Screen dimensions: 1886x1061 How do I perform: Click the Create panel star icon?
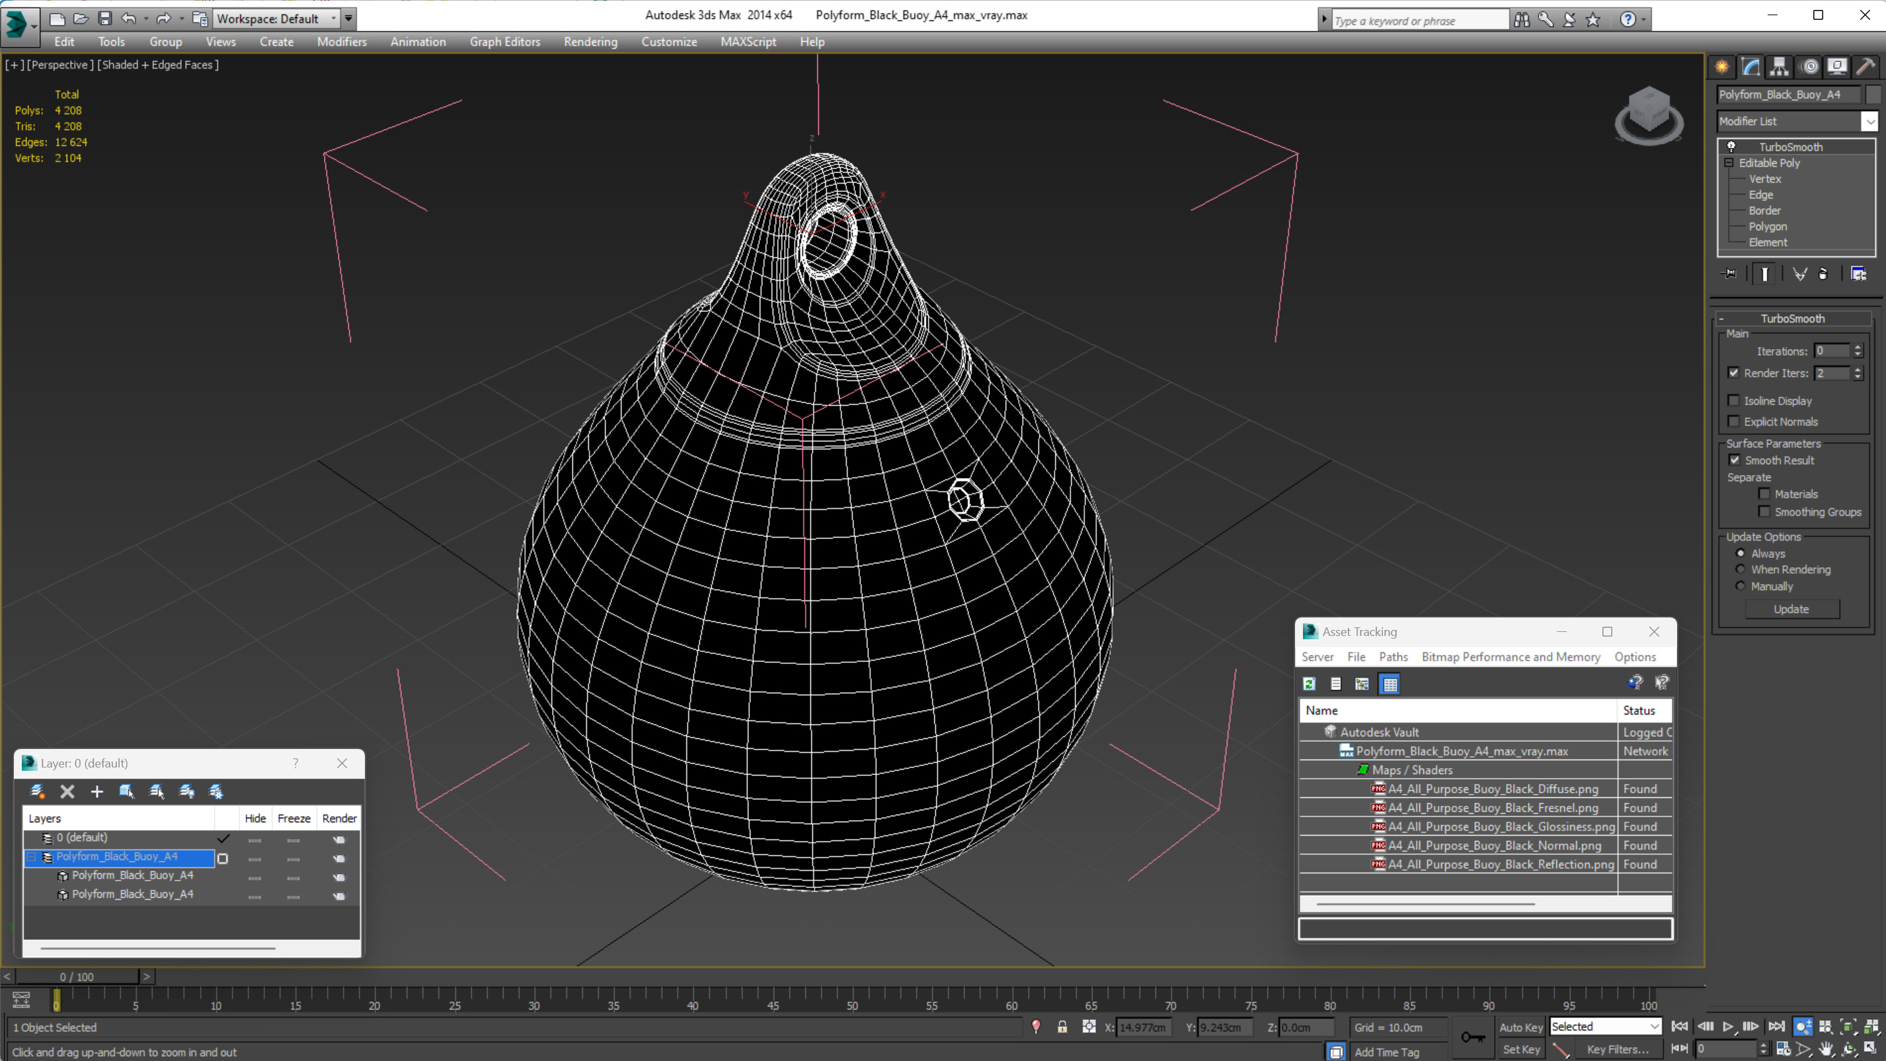coord(1722,67)
